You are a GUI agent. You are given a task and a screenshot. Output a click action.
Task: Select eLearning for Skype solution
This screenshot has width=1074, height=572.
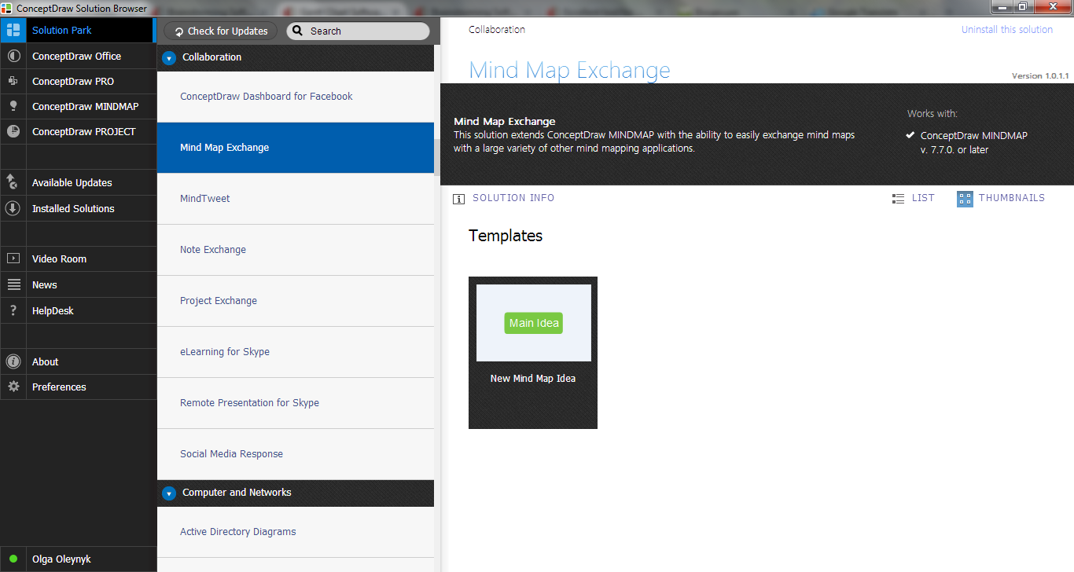tap(296, 352)
